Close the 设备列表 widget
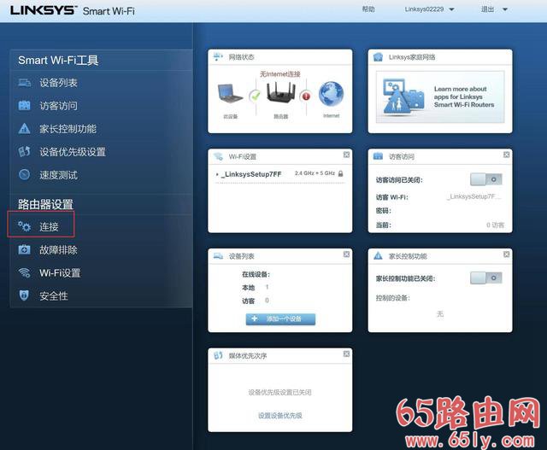547x450 pixels. [346, 254]
